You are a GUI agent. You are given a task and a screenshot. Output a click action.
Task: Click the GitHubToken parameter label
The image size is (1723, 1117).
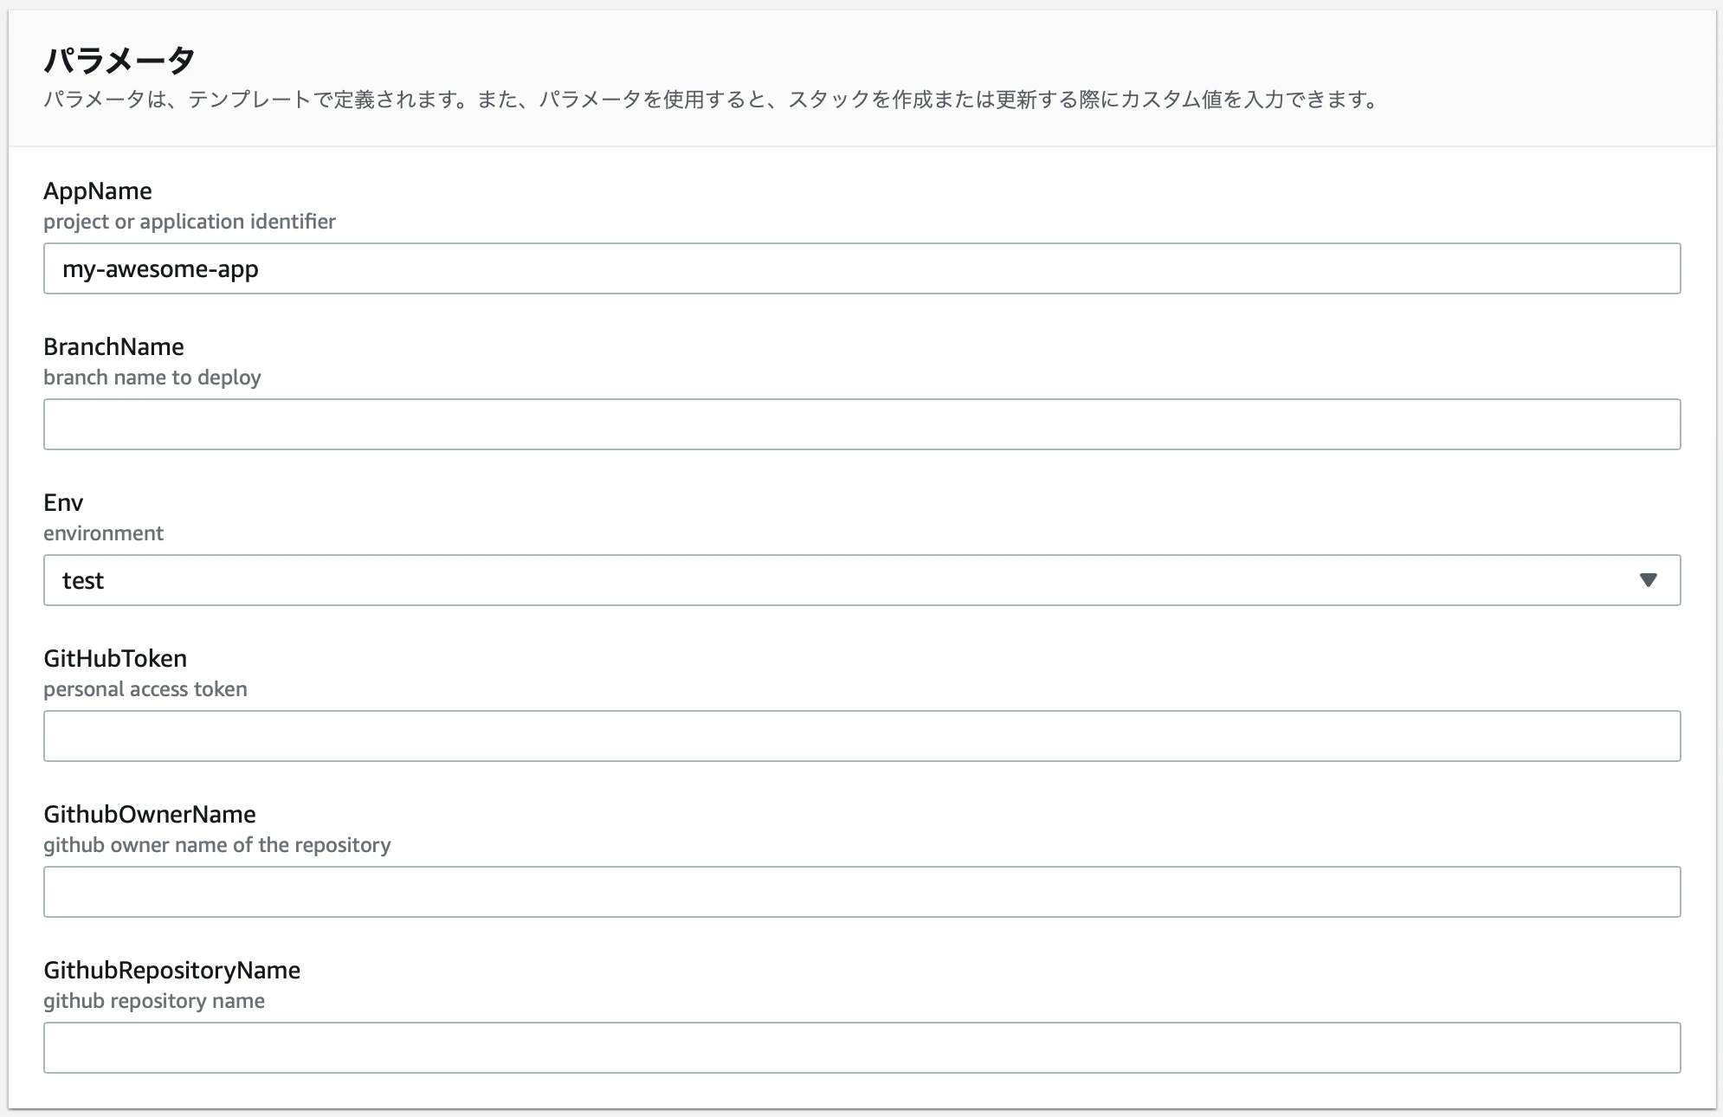click(x=115, y=658)
